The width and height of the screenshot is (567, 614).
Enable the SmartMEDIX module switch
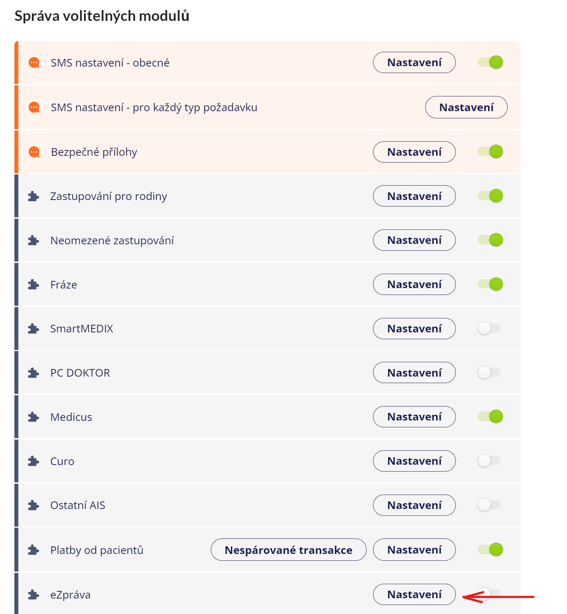pyautogui.click(x=489, y=328)
